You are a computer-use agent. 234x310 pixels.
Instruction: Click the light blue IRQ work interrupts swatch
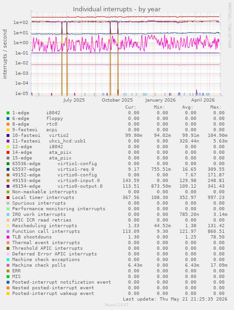click(x=8, y=215)
